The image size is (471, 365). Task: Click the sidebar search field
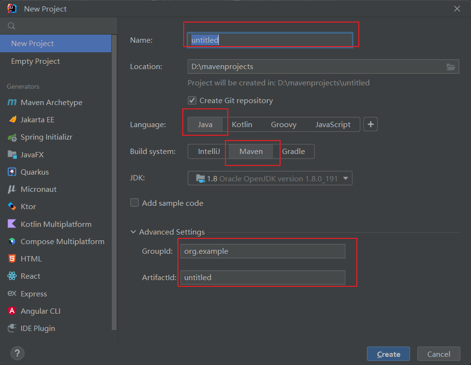coord(59,26)
